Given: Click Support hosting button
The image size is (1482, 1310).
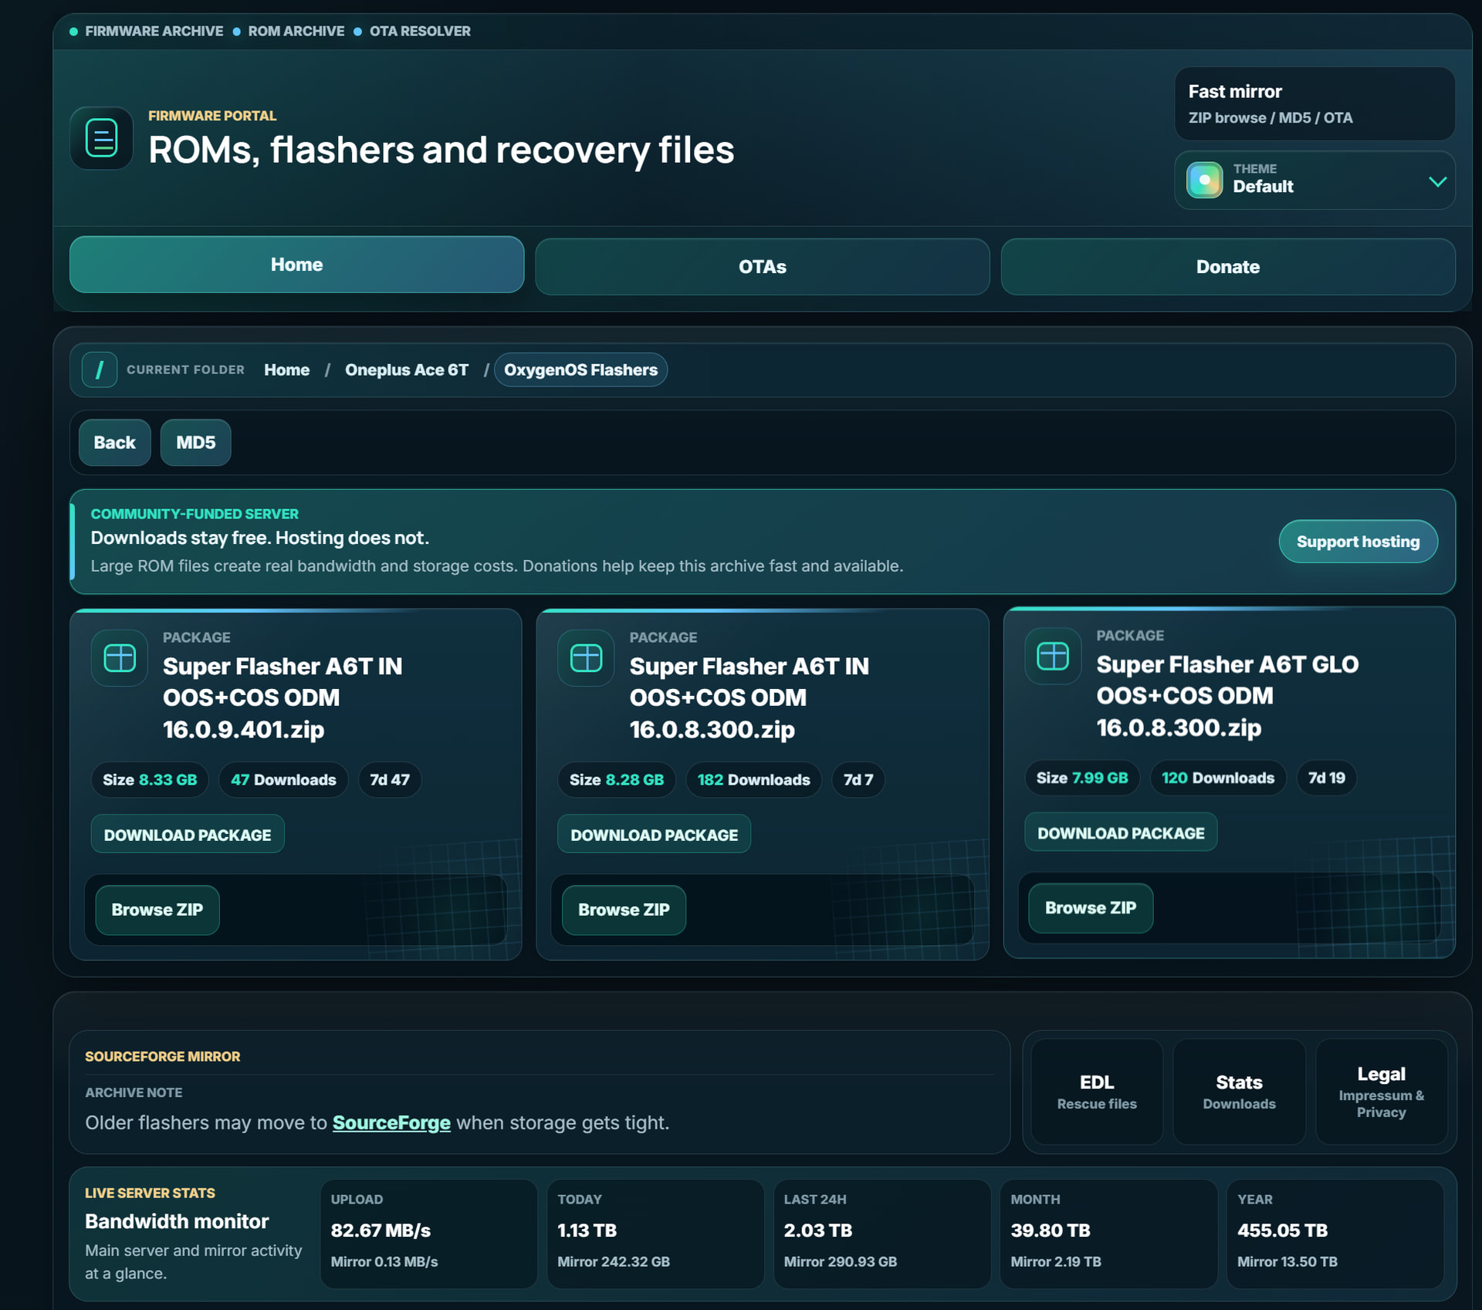Looking at the screenshot, I should tap(1358, 542).
